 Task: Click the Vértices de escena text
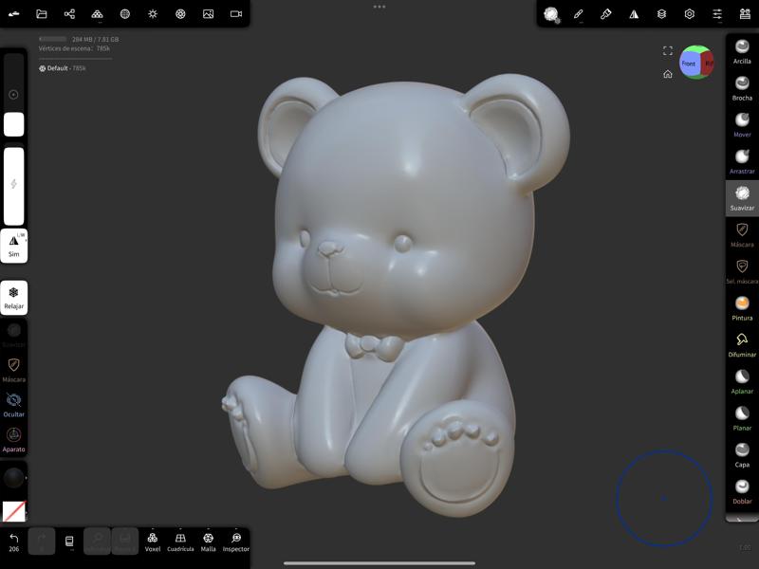pos(74,48)
